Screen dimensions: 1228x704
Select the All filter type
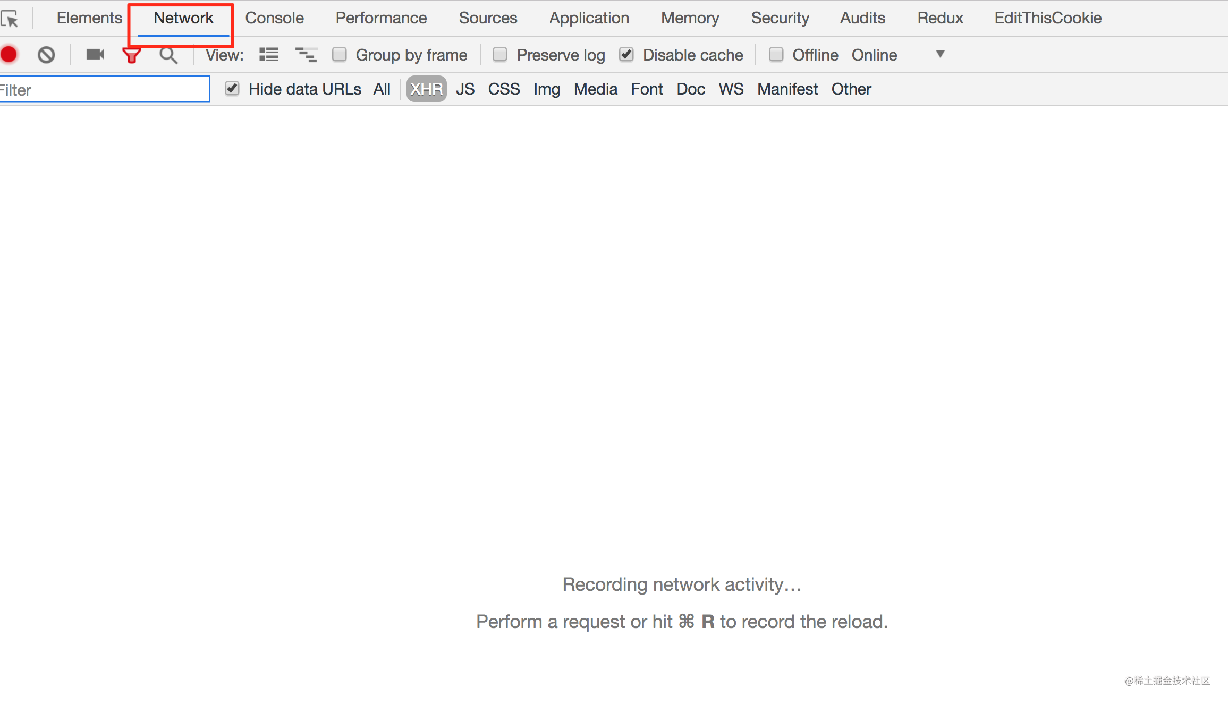pyautogui.click(x=382, y=89)
